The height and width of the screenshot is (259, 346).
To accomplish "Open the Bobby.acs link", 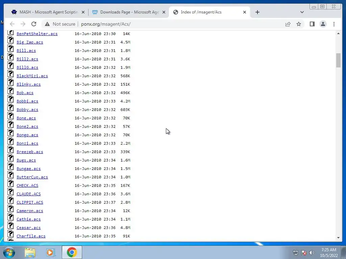I will [27, 110].
